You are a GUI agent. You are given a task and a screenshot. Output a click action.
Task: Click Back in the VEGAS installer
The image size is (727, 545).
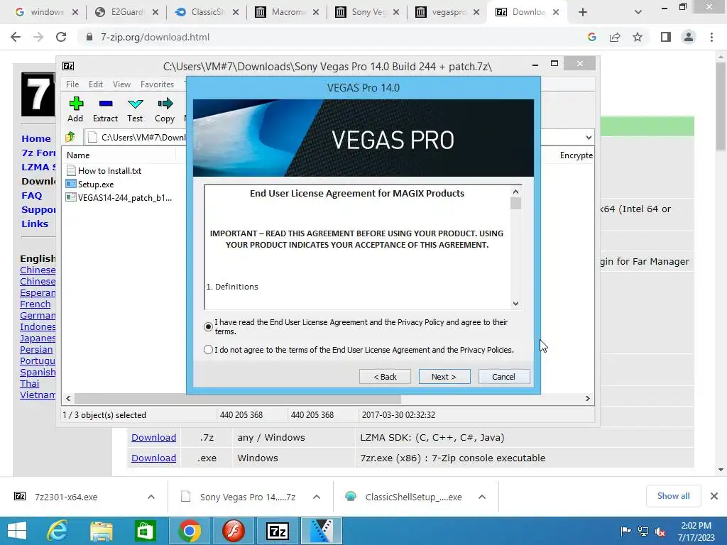(385, 377)
